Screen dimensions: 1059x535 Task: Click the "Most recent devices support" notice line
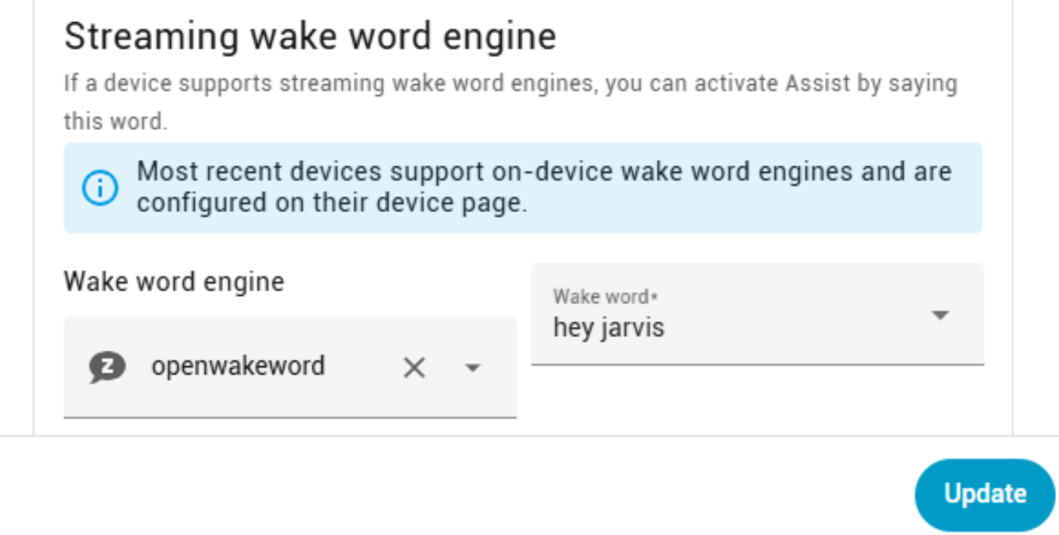click(544, 172)
